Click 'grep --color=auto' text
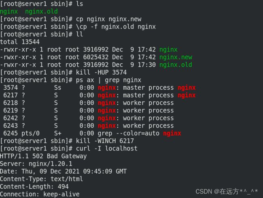Image resolution: width=263 pixels, height=198 pixels. pyautogui.click(x=129, y=133)
